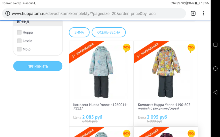Open Комплект Huppa Yonne 4190-602 желтый link
The height and width of the screenshot is (137, 220).
click(x=164, y=107)
